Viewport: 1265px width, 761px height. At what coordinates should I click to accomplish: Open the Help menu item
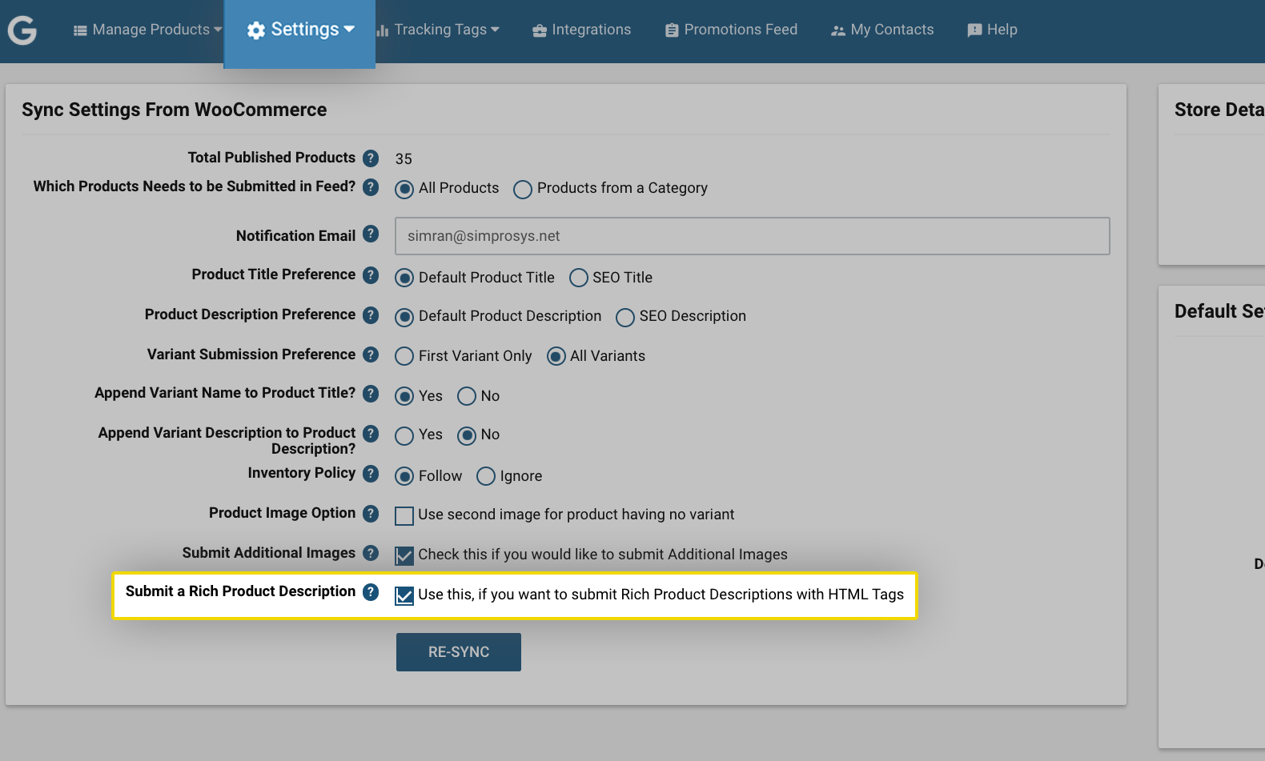[993, 30]
